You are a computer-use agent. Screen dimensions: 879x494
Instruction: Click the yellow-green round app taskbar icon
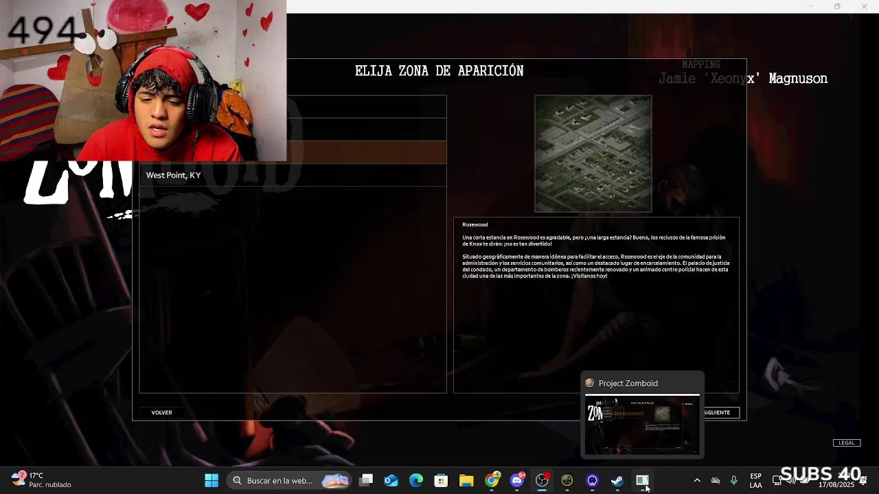tap(567, 480)
